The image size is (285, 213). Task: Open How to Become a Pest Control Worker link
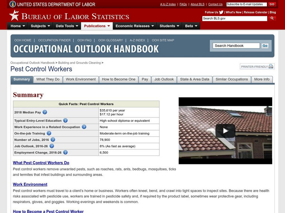tap(48, 211)
